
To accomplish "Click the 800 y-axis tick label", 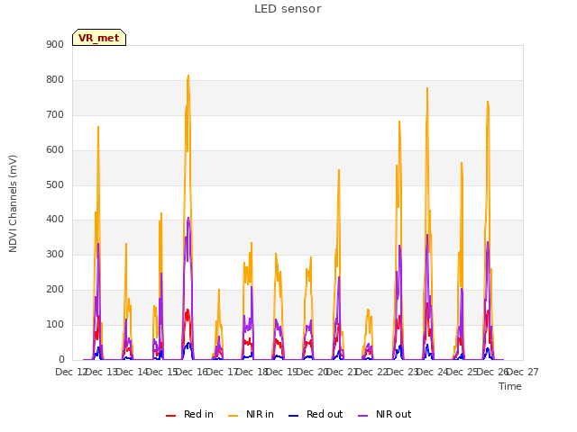I will 55,80.
